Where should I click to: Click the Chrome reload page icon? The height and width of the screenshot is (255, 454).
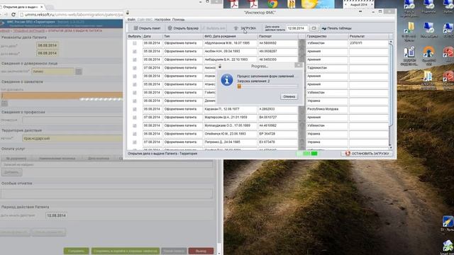click(13, 14)
